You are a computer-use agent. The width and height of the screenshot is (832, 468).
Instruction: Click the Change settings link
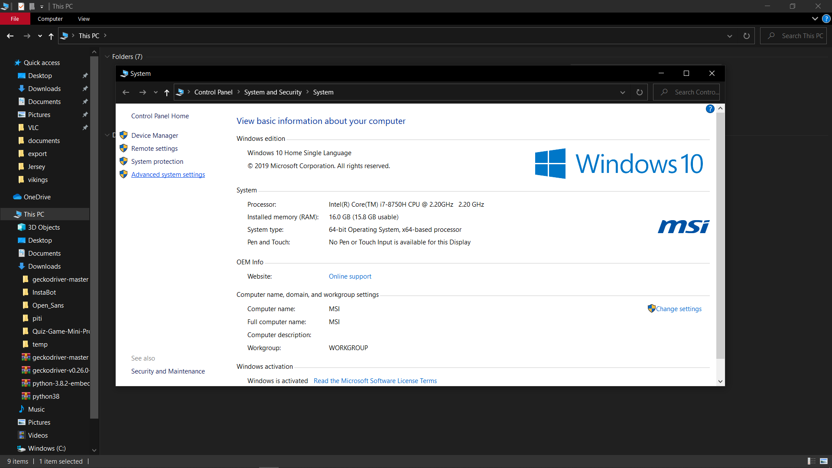(678, 309)
